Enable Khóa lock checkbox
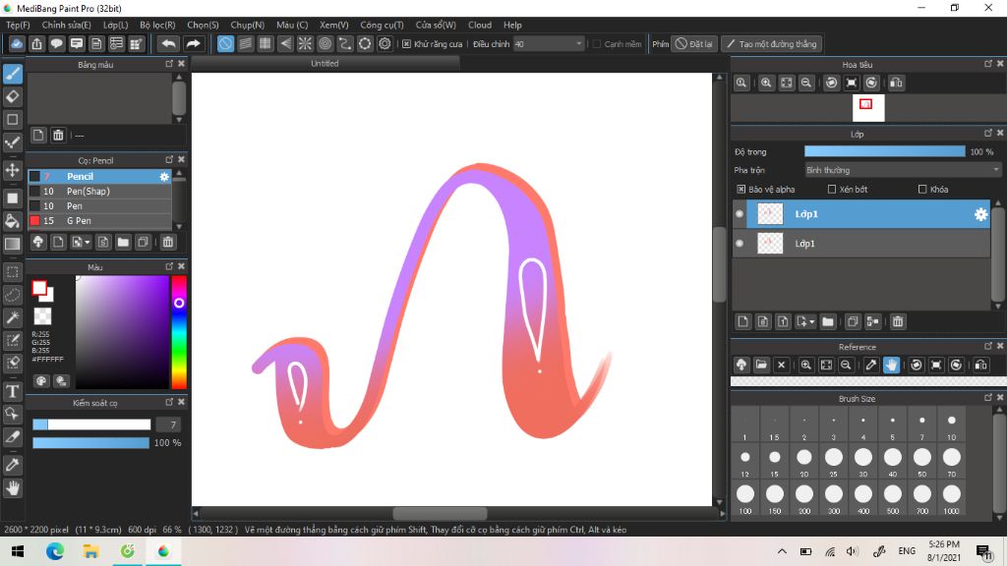This screenshot has height=566, width=1007. tap(922, 190)
